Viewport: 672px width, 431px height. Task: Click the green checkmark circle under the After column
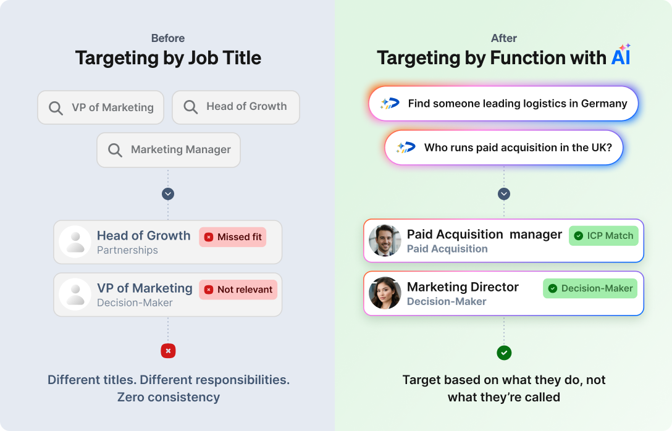pyautogui.click(x=504, y=353)
